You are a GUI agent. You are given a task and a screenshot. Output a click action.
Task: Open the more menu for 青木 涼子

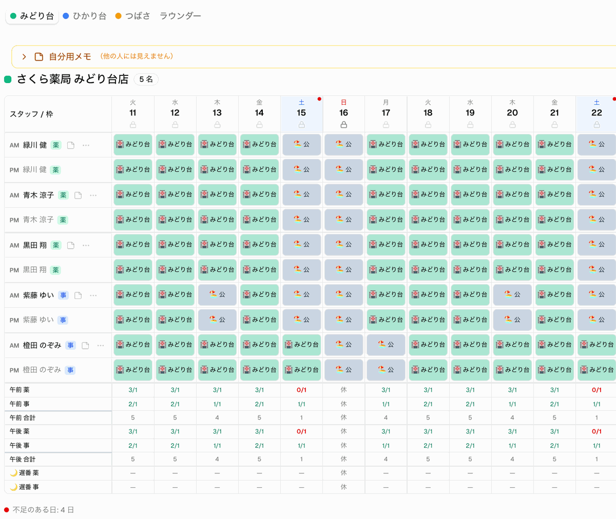[93, 195]
